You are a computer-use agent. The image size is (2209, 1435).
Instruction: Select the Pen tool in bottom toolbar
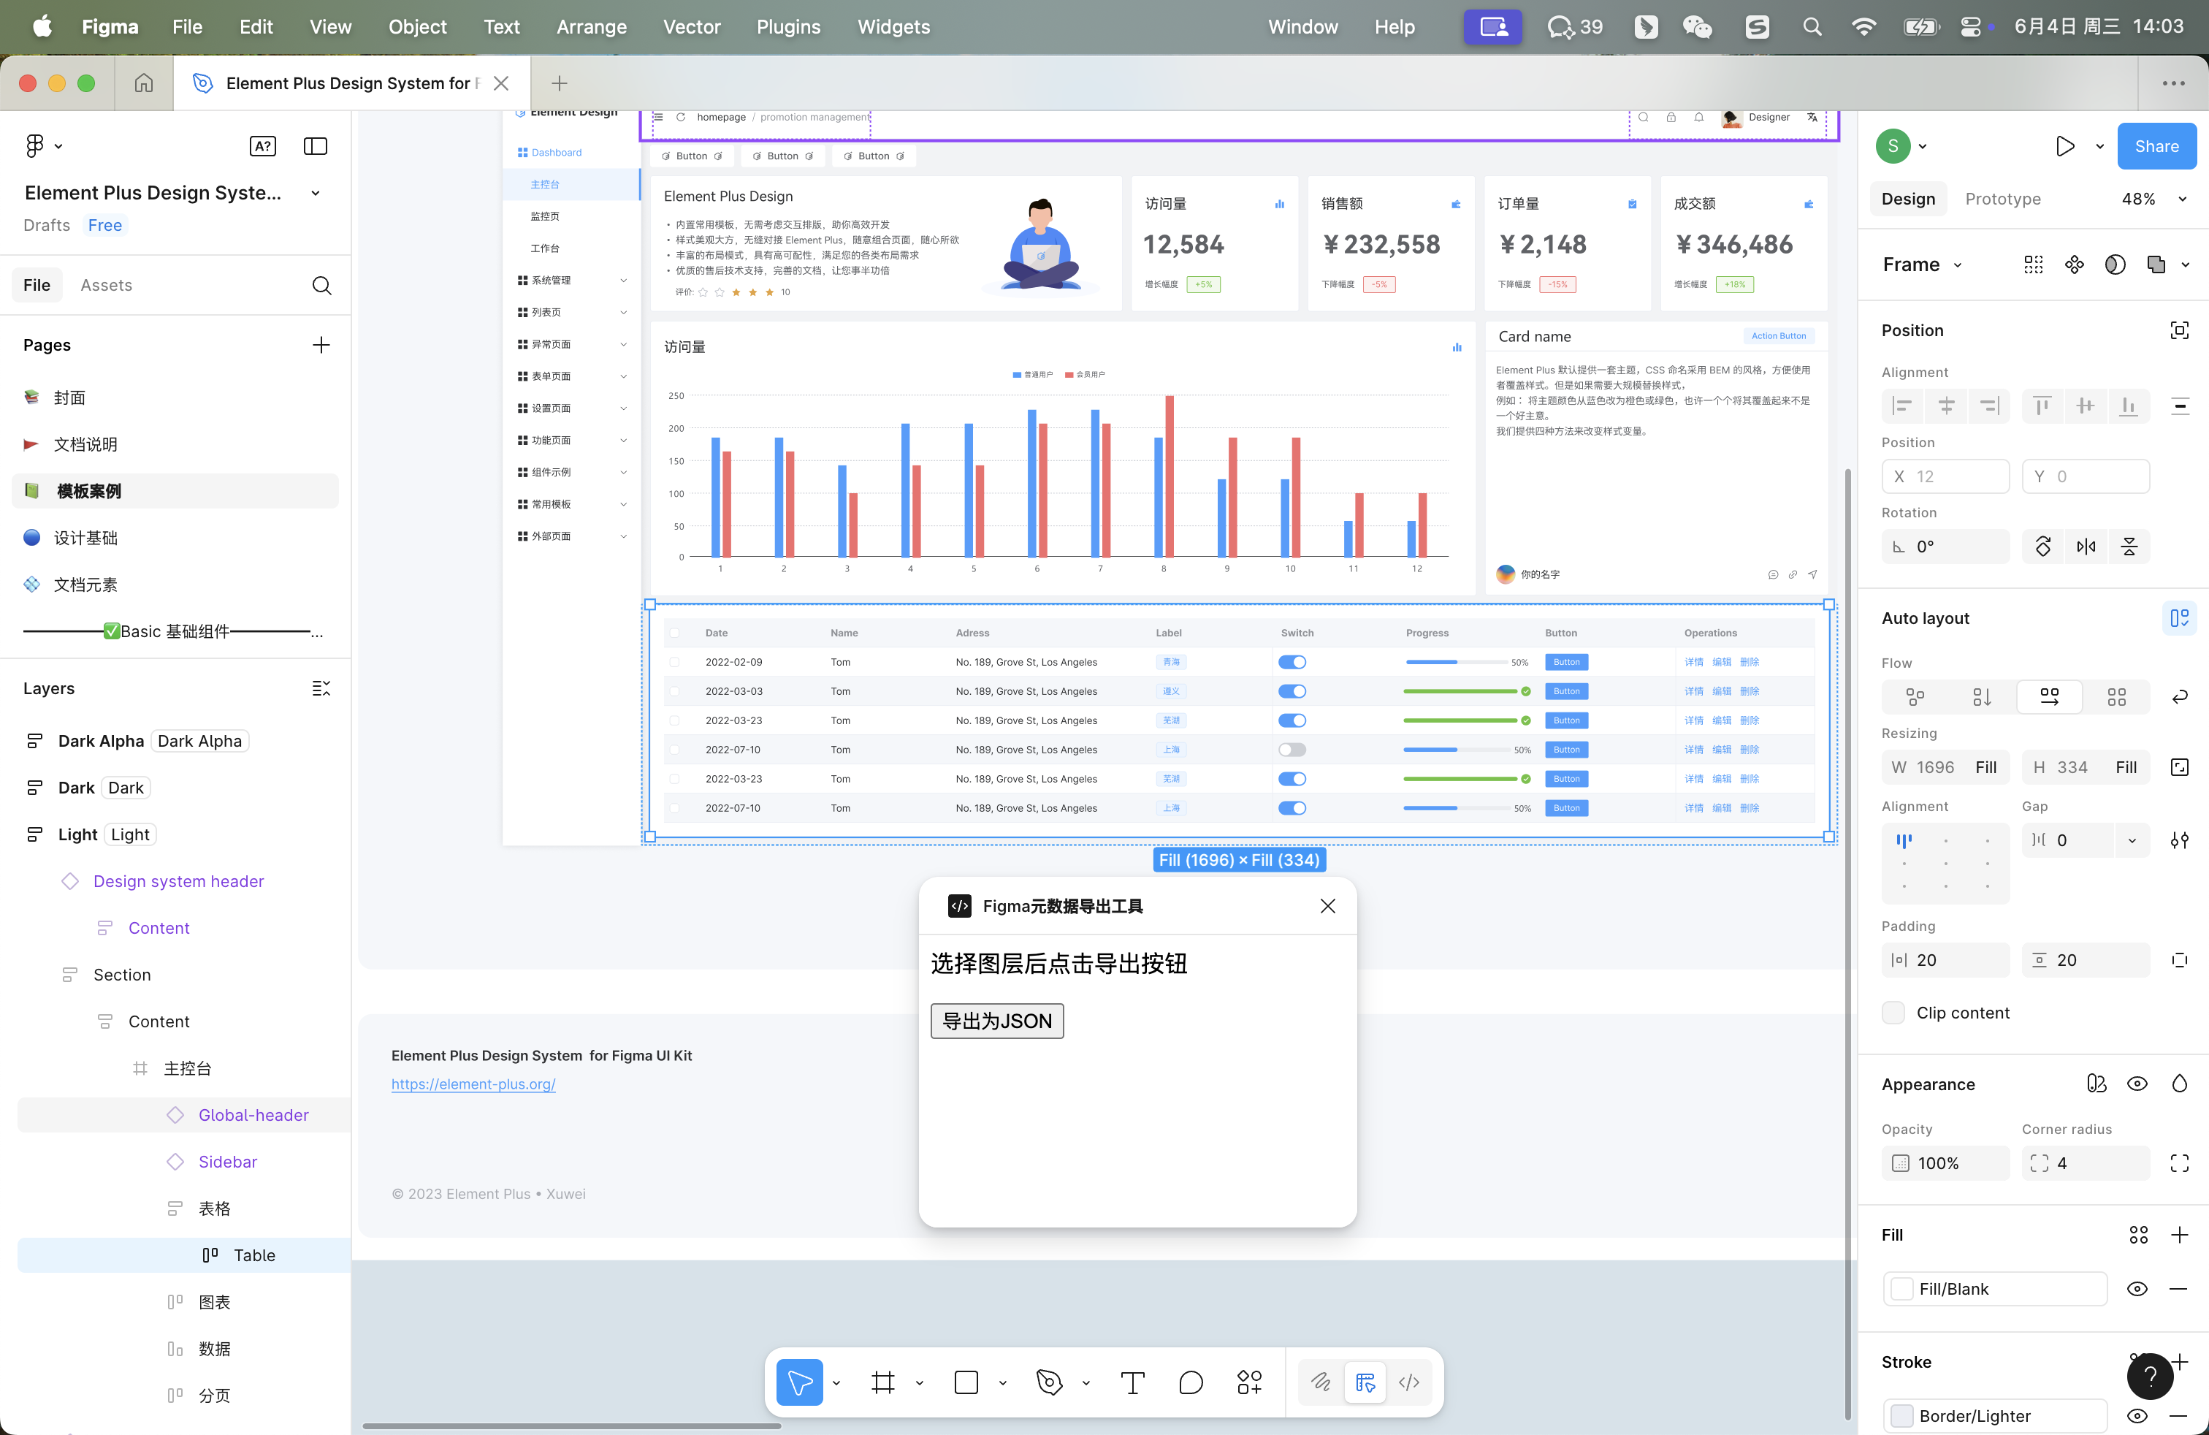1049,1382
